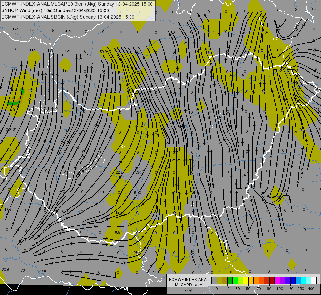
Task: Click the olive legend swatch after 0
Action: tap(219, 280)
